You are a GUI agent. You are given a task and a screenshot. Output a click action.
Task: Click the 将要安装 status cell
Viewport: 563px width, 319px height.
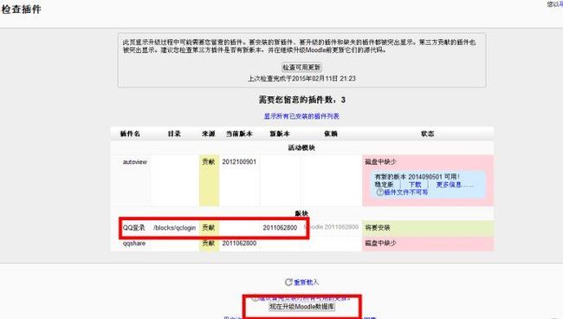tap(428, 228)
